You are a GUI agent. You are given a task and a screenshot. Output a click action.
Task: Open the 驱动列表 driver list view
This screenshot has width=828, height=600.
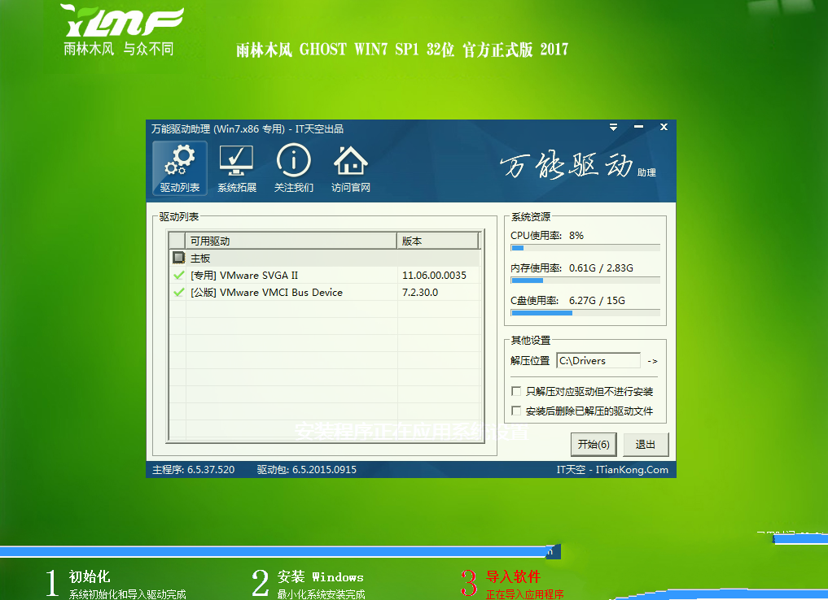[179, 168]
